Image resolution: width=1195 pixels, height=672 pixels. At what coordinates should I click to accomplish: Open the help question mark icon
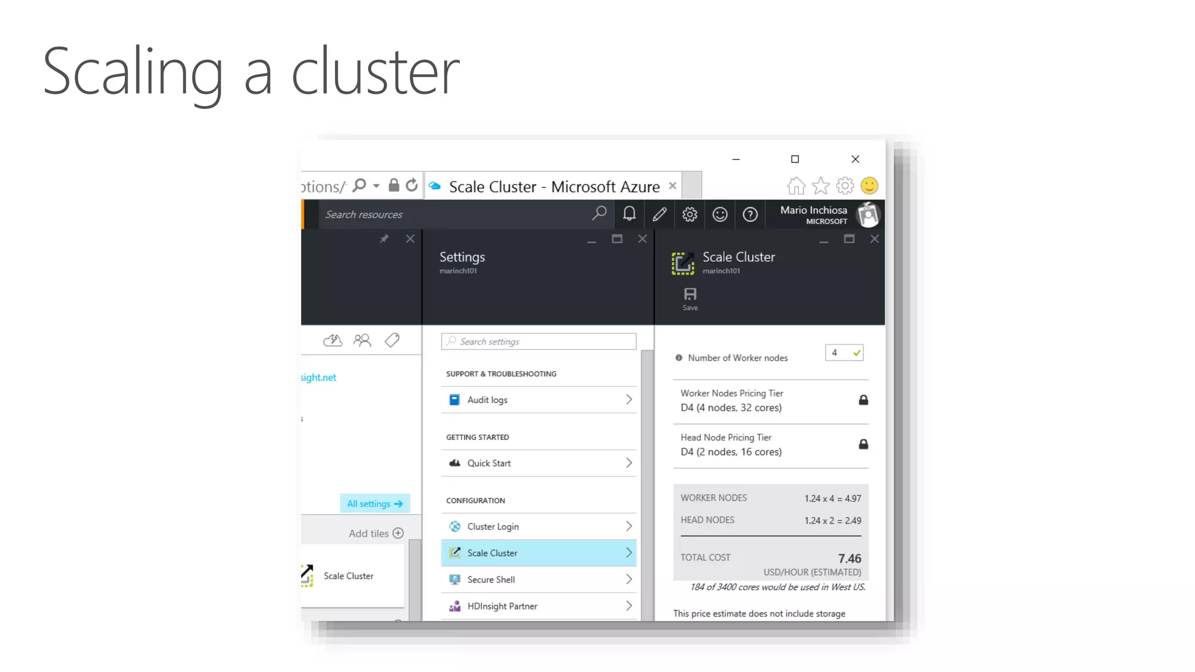(x=750, y=214)
